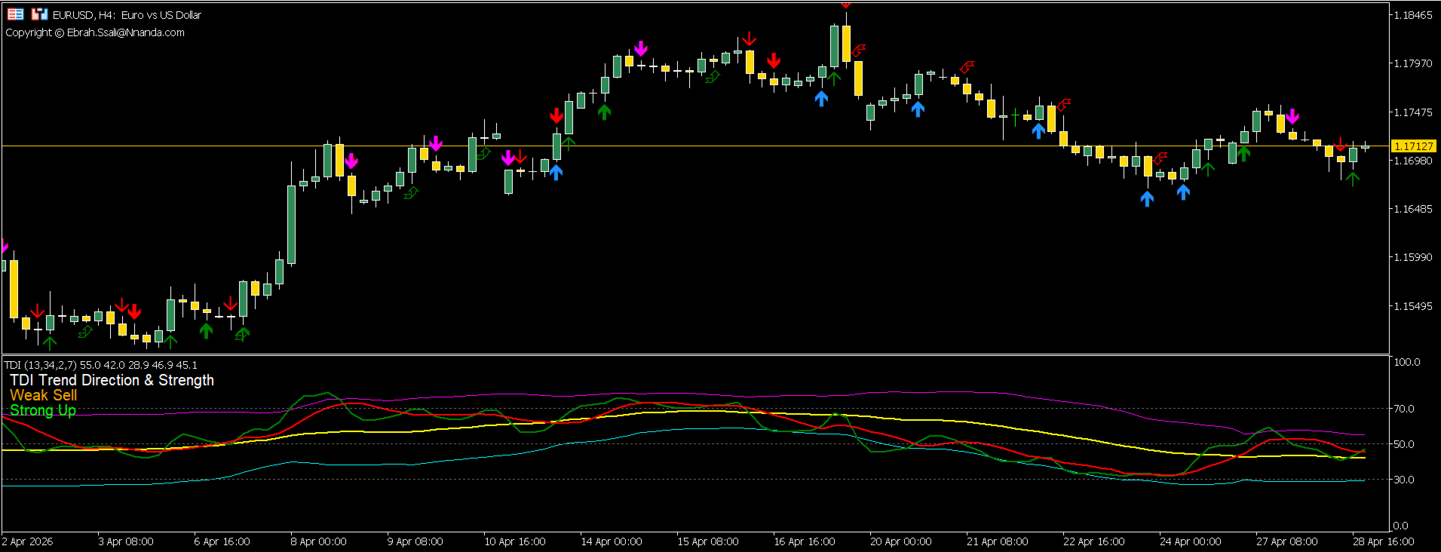Screen dimensions: 1441x552
Task: Click the 15 Apr 08:00 time label
Action: [x=707, y=541]
